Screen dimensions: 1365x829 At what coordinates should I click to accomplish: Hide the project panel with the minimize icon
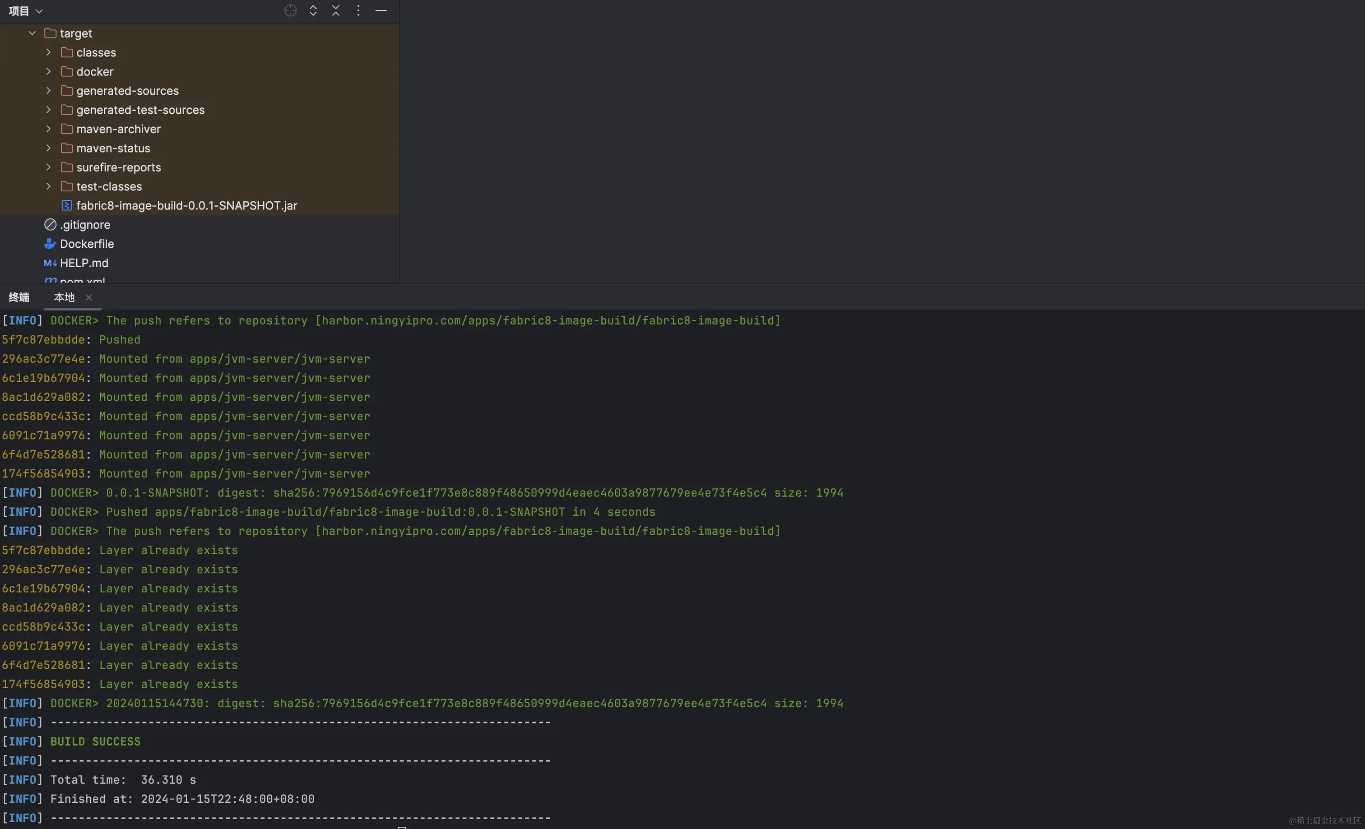pos(381,10)
